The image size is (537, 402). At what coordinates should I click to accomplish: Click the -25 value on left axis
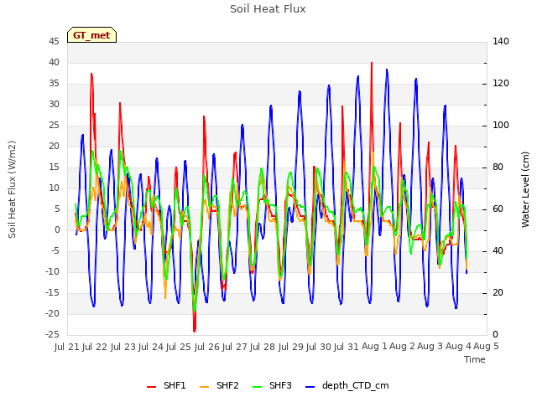point(52,334)
